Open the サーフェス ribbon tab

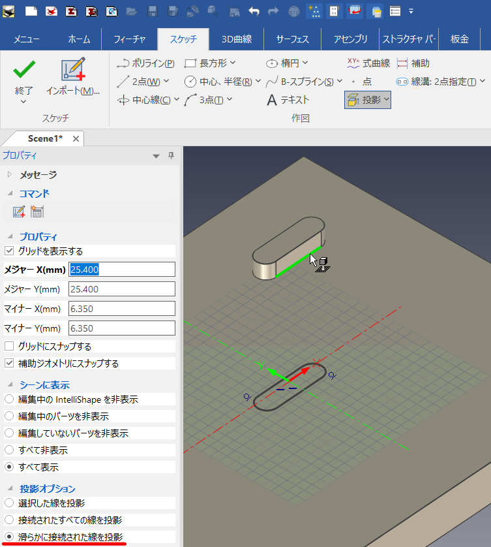pyautogui.click(x=292, y=39)
